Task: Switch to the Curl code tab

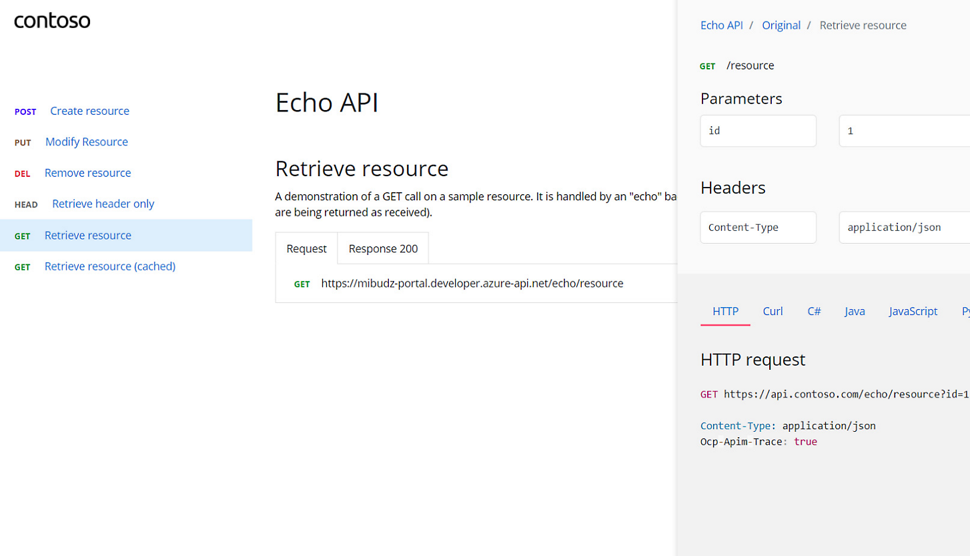Action: click(x=773, y=311)
